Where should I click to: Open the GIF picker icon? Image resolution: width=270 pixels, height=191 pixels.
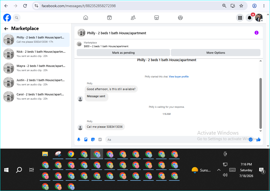click(x=100, y=140)
